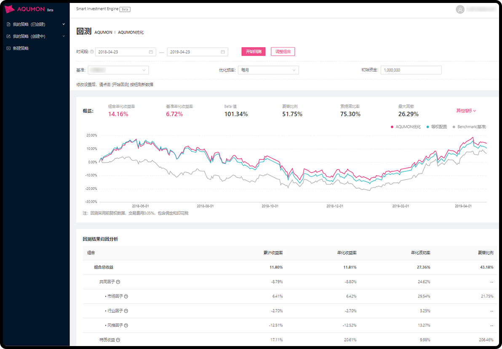
Task: Click the AQUMON breadcrumb link
Action: (103, 32)
